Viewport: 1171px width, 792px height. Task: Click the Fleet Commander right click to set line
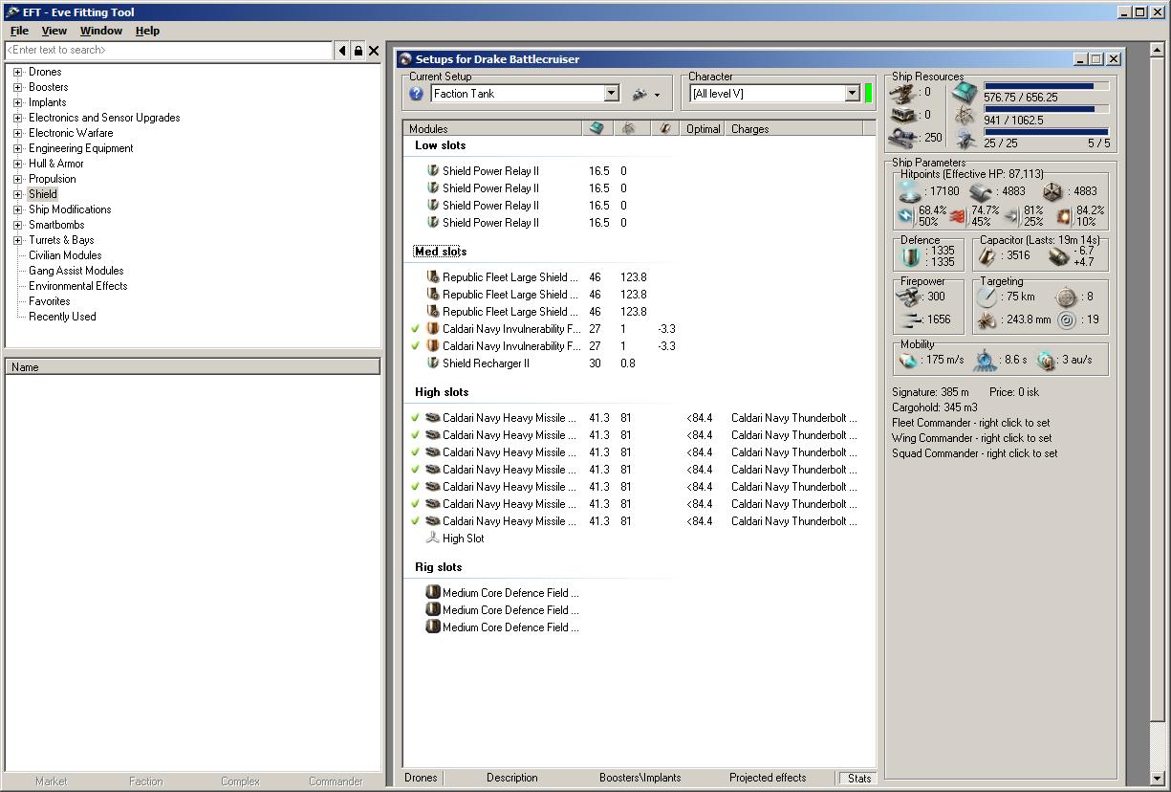pyautogui.click(x=971, y=423)
